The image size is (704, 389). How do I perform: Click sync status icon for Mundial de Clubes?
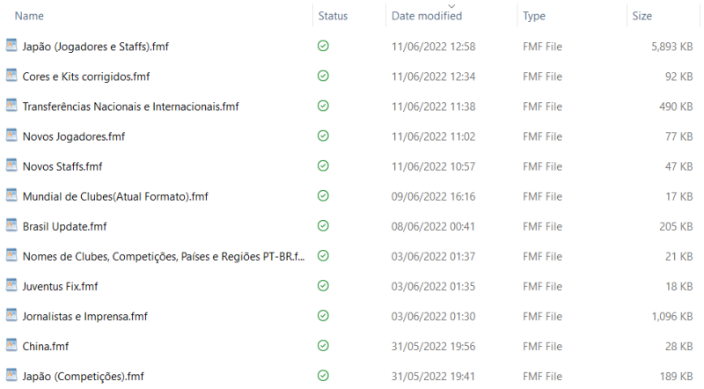pyautogui.click(x=323, y=195)
